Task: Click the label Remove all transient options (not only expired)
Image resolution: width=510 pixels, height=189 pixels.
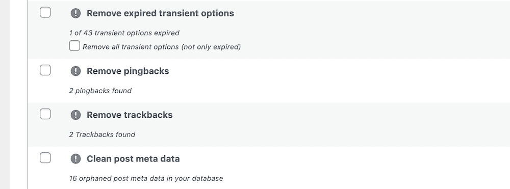Action: click(x=162, y=47)
